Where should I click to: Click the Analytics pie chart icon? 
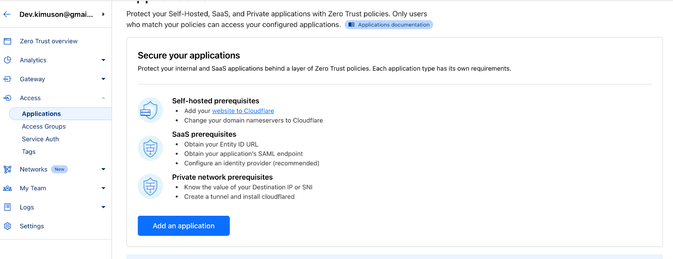coord(7,60)
